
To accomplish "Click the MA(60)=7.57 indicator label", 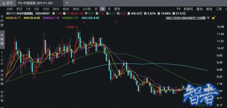I will point(70,18).
